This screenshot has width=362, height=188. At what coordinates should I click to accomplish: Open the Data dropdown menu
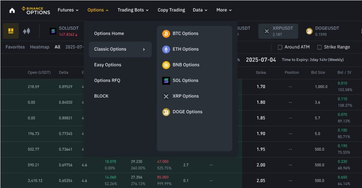[x=200, y=10]
